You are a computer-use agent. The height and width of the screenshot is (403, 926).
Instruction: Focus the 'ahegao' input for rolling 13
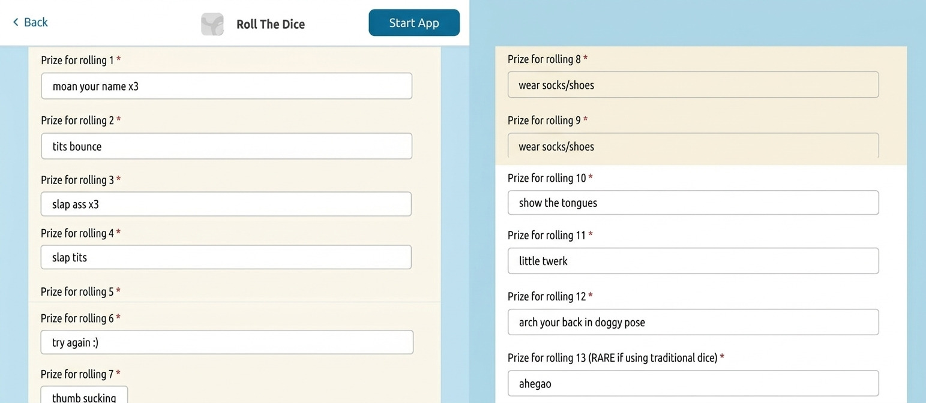pos(693,383)
